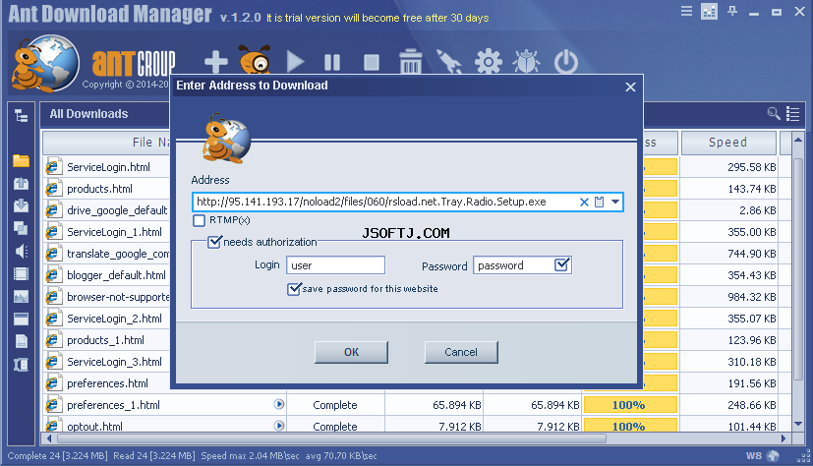
Task: Select the yellow folder category in sidebar
Action: click(x=22, y=160)
